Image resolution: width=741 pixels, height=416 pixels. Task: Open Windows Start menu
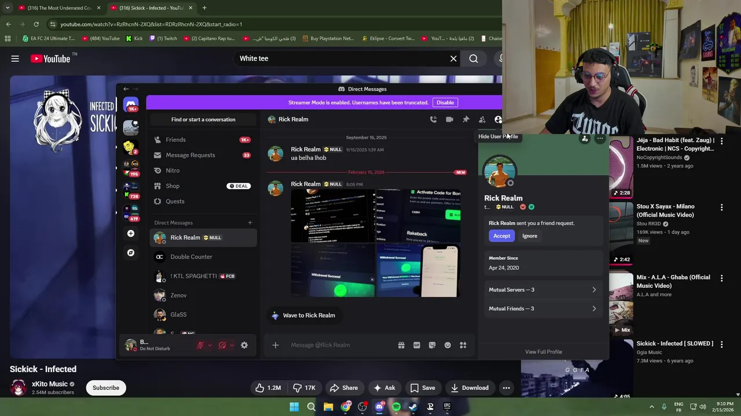point(294,407)
